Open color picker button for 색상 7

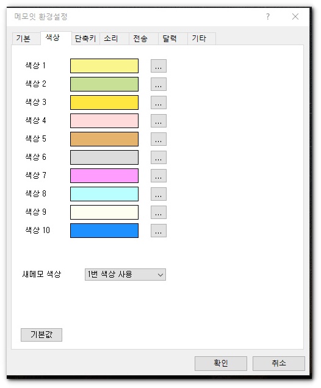tap(159, 176)
